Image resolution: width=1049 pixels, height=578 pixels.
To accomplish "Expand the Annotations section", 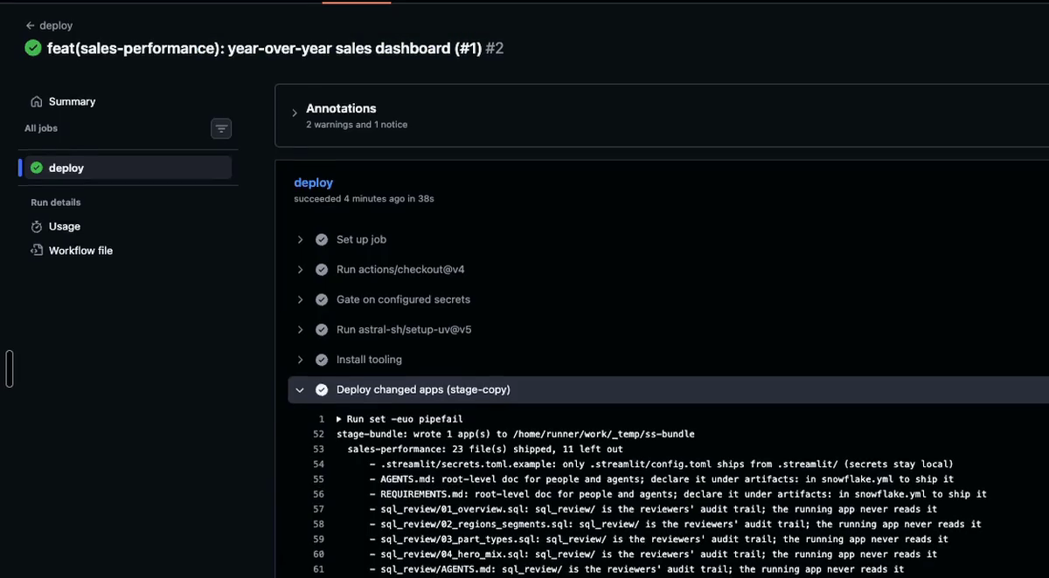I will click(x=295, y=114).
